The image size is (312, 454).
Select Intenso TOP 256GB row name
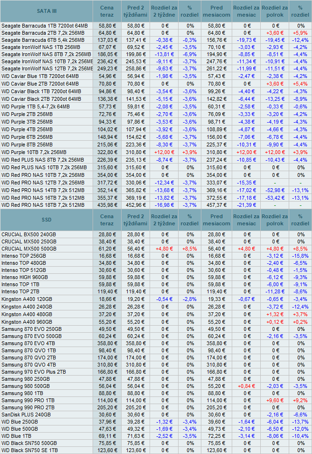[x=24, y=256]
